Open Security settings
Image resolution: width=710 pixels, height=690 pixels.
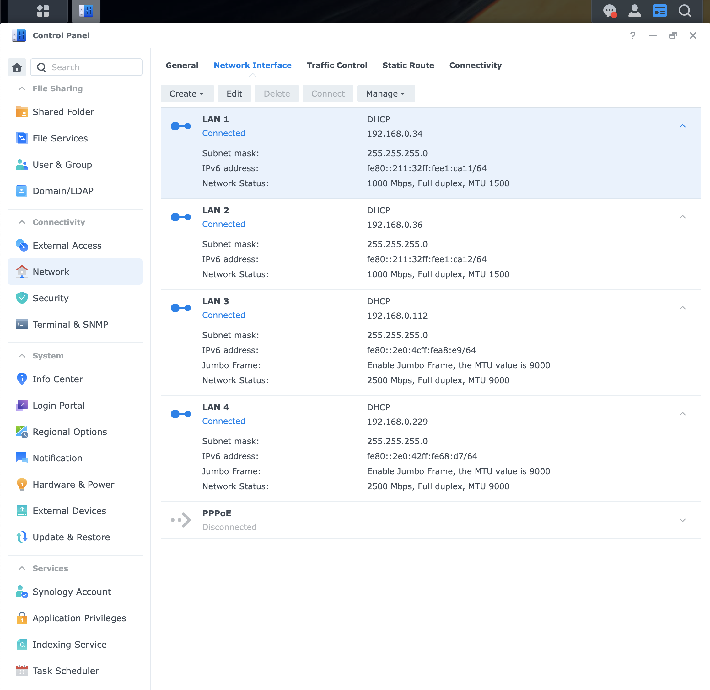[x=75, y=298]
